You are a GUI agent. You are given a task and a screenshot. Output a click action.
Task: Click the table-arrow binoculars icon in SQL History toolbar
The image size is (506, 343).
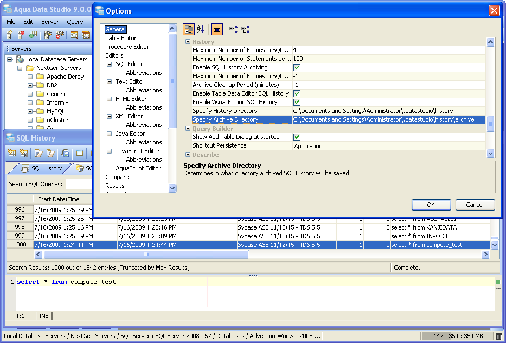(x=24, y=153)
